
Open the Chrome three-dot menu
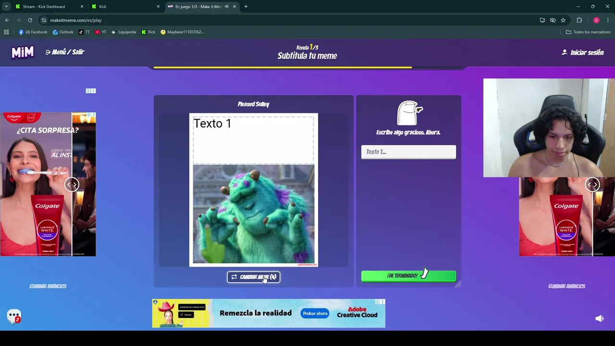tap(608, 20)
